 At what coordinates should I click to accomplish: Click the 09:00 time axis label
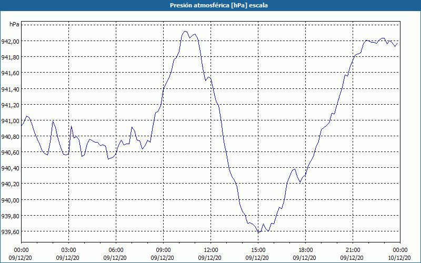tap(164, 250)
